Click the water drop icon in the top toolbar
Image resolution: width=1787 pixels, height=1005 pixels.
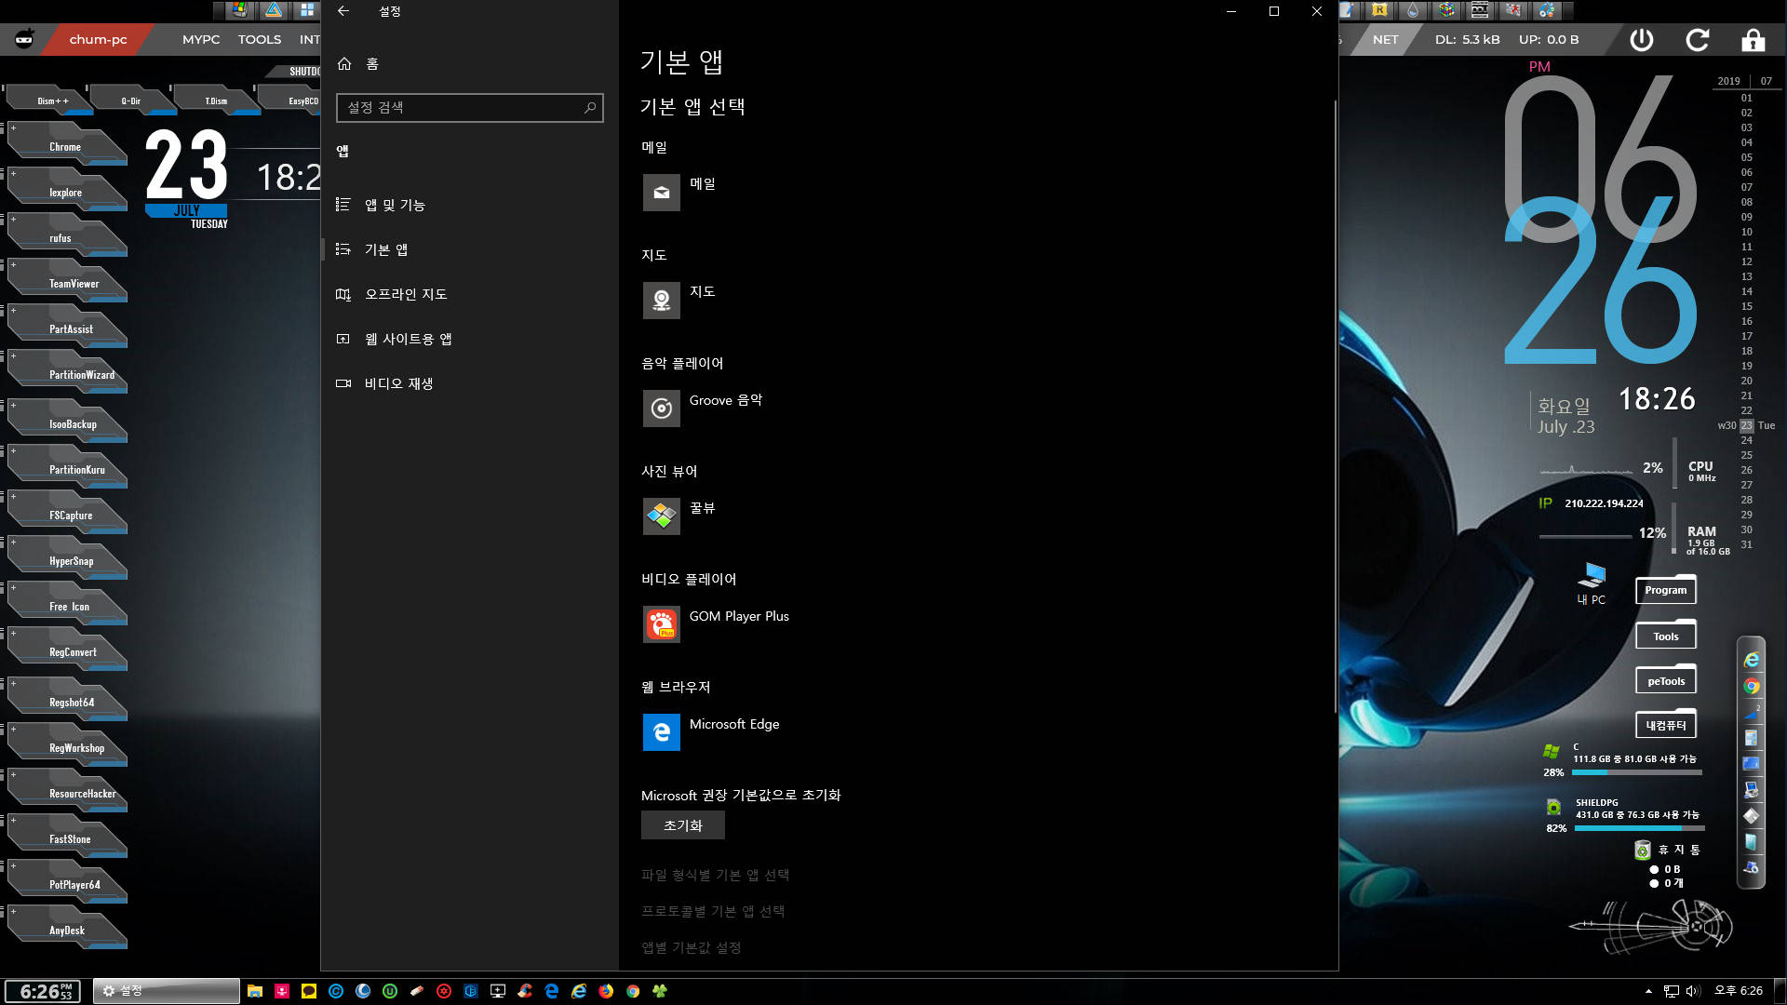(1413, 10)
